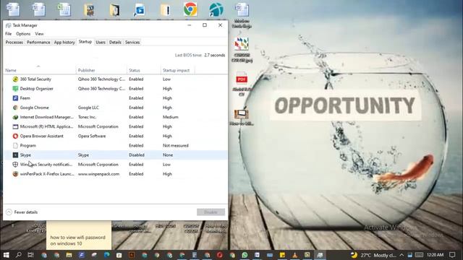
Task: Select the Skype startup entry icon
Action: click(x=15, y=155)
